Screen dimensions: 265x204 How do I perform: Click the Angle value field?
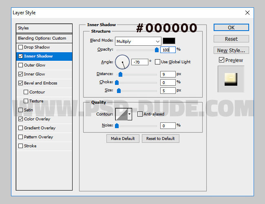(x=140, y=62)
